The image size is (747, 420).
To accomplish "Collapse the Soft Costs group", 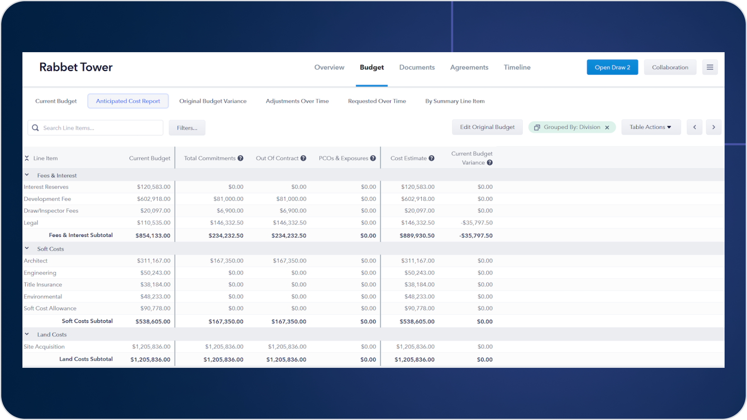I will tap(27, 249).
